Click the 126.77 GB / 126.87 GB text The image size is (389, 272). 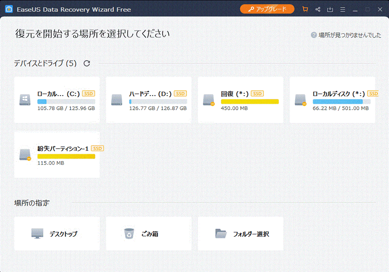tap(158, 108)
